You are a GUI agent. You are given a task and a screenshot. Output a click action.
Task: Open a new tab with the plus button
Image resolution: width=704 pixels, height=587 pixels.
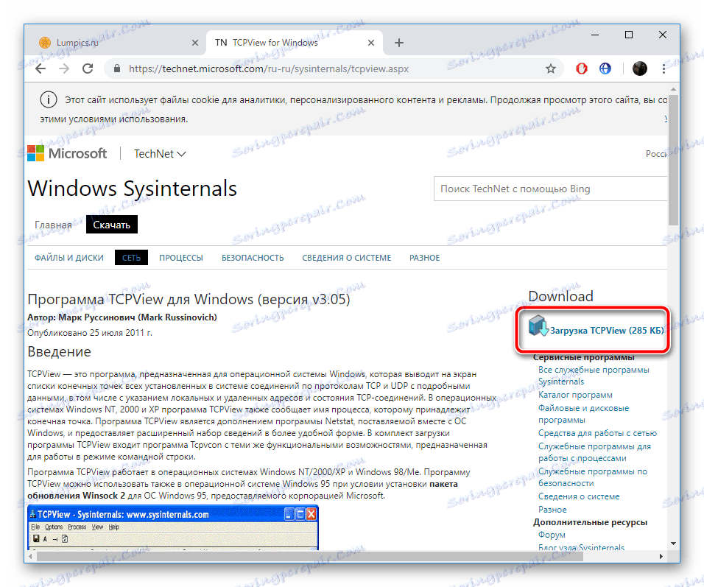[x=398, y=43]
